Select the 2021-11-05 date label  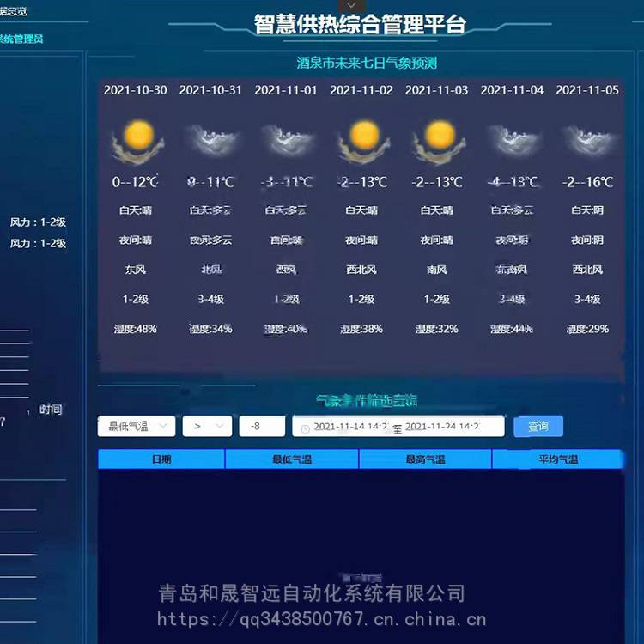pos(587,90)
